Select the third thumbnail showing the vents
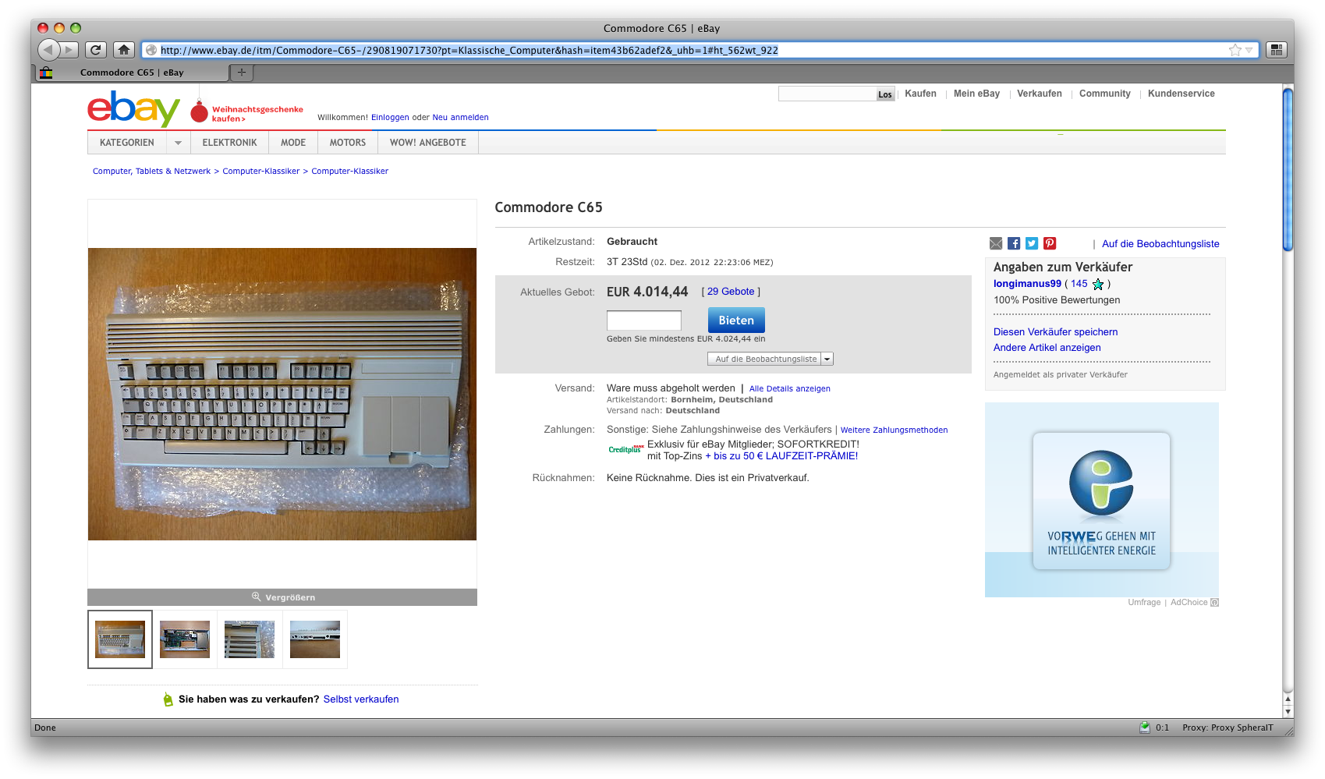This screenshot has height=779, width=1325. click(250, 639)
